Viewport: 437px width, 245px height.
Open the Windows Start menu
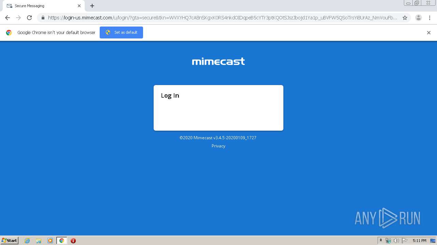click(10, 240)
